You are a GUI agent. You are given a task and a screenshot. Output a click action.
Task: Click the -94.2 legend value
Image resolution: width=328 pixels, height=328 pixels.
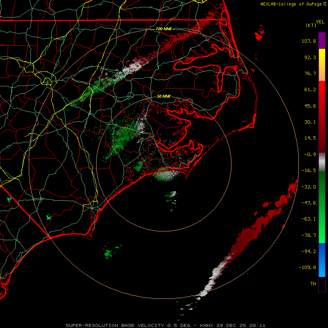pos(309,251)
